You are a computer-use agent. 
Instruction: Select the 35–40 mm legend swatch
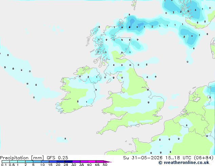click(84, 162)
